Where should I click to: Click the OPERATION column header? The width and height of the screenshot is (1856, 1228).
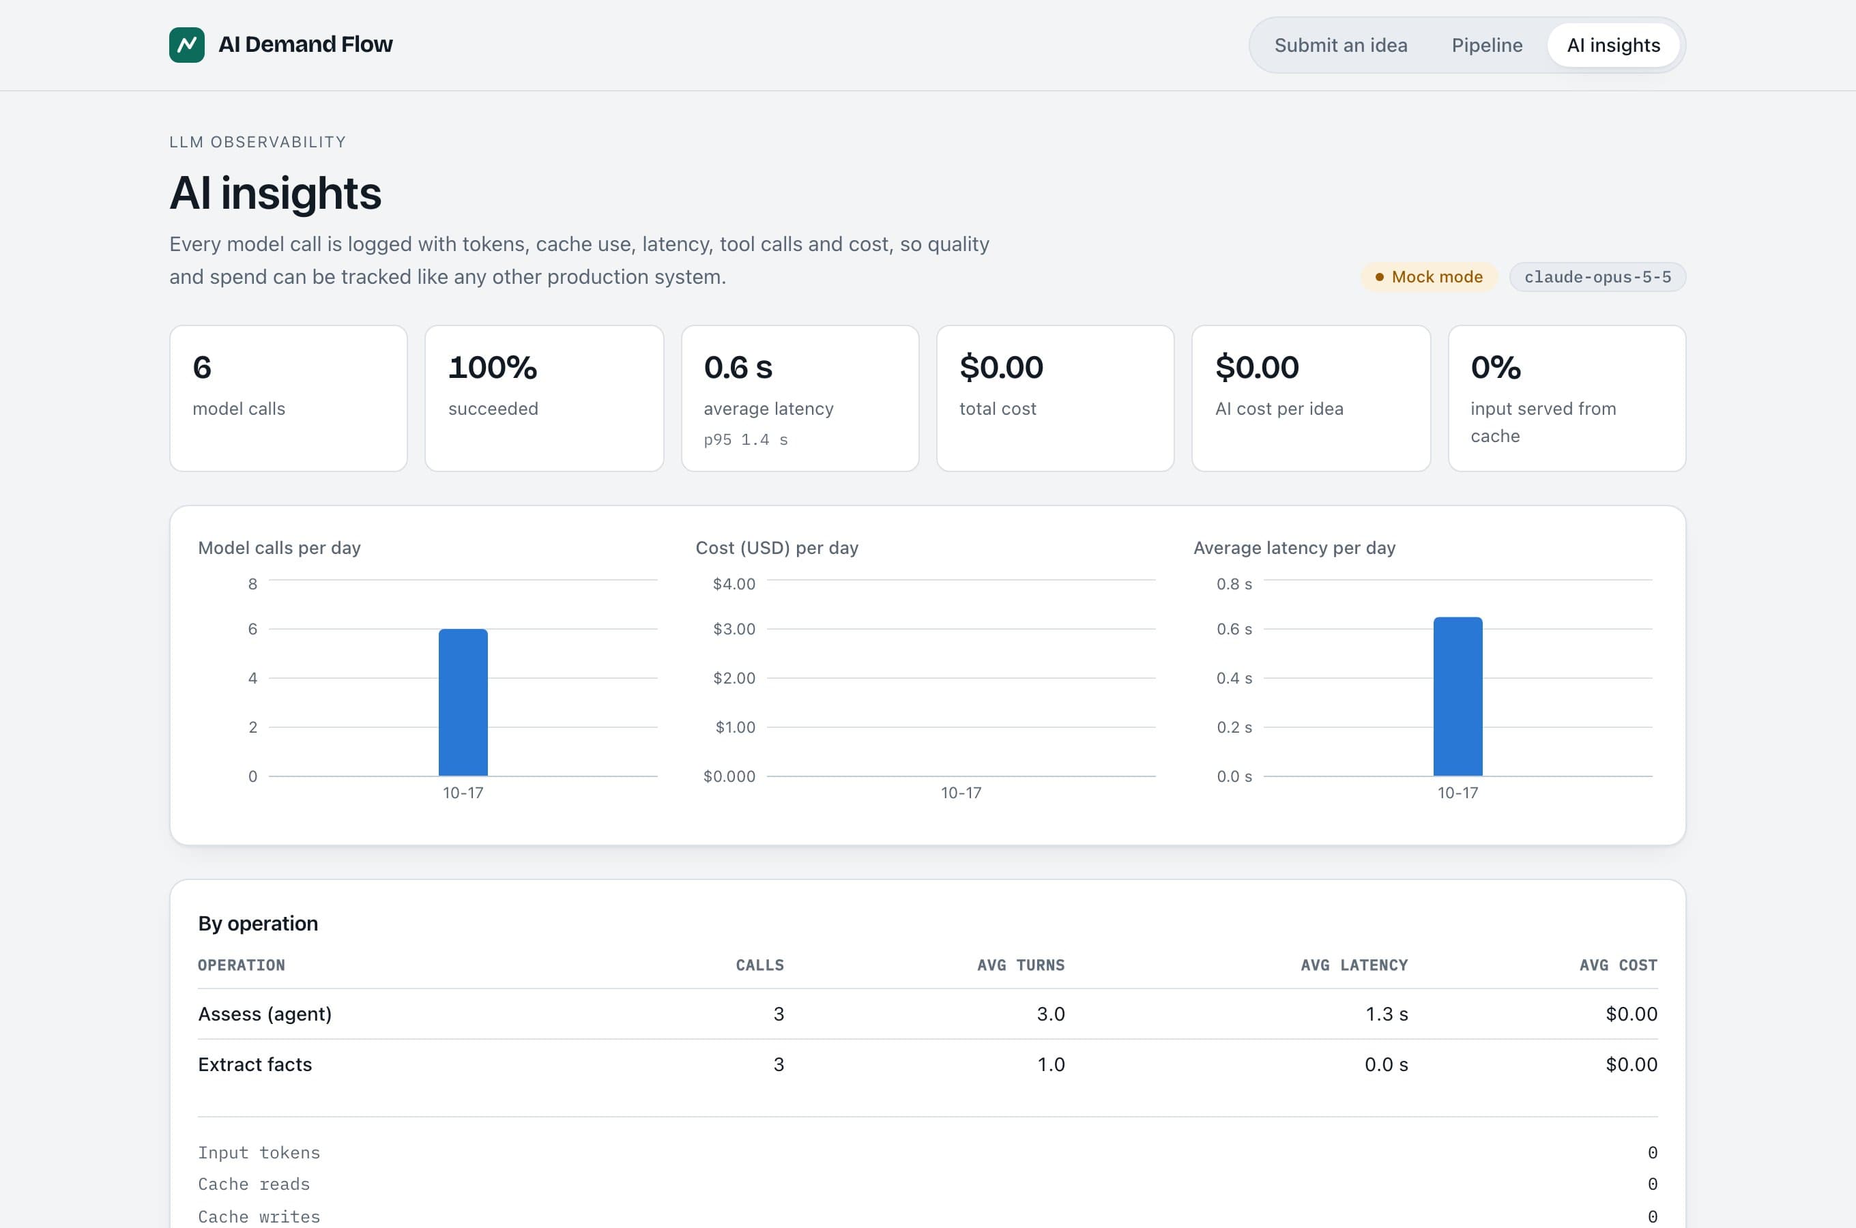(241, 965)
